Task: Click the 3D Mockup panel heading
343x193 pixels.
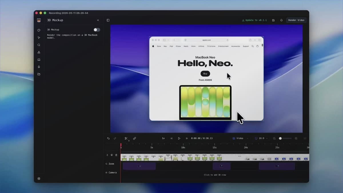Action: click(x=55, y=20)
